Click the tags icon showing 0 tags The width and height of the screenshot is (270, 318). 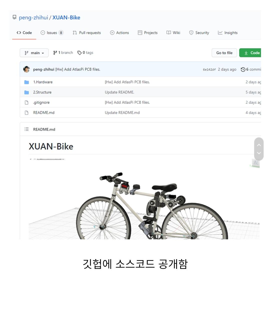(x=79, y=53)
